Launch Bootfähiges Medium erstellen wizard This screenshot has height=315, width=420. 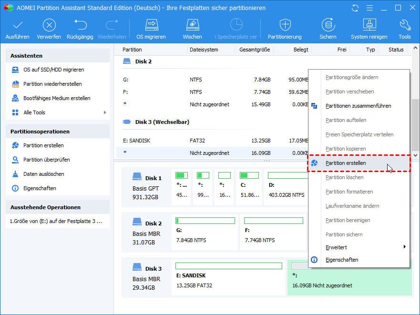[x=57, y=98]
